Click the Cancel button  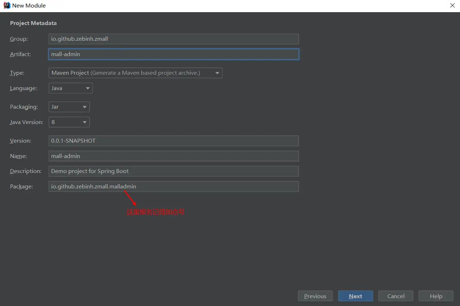tap(396, 296)
